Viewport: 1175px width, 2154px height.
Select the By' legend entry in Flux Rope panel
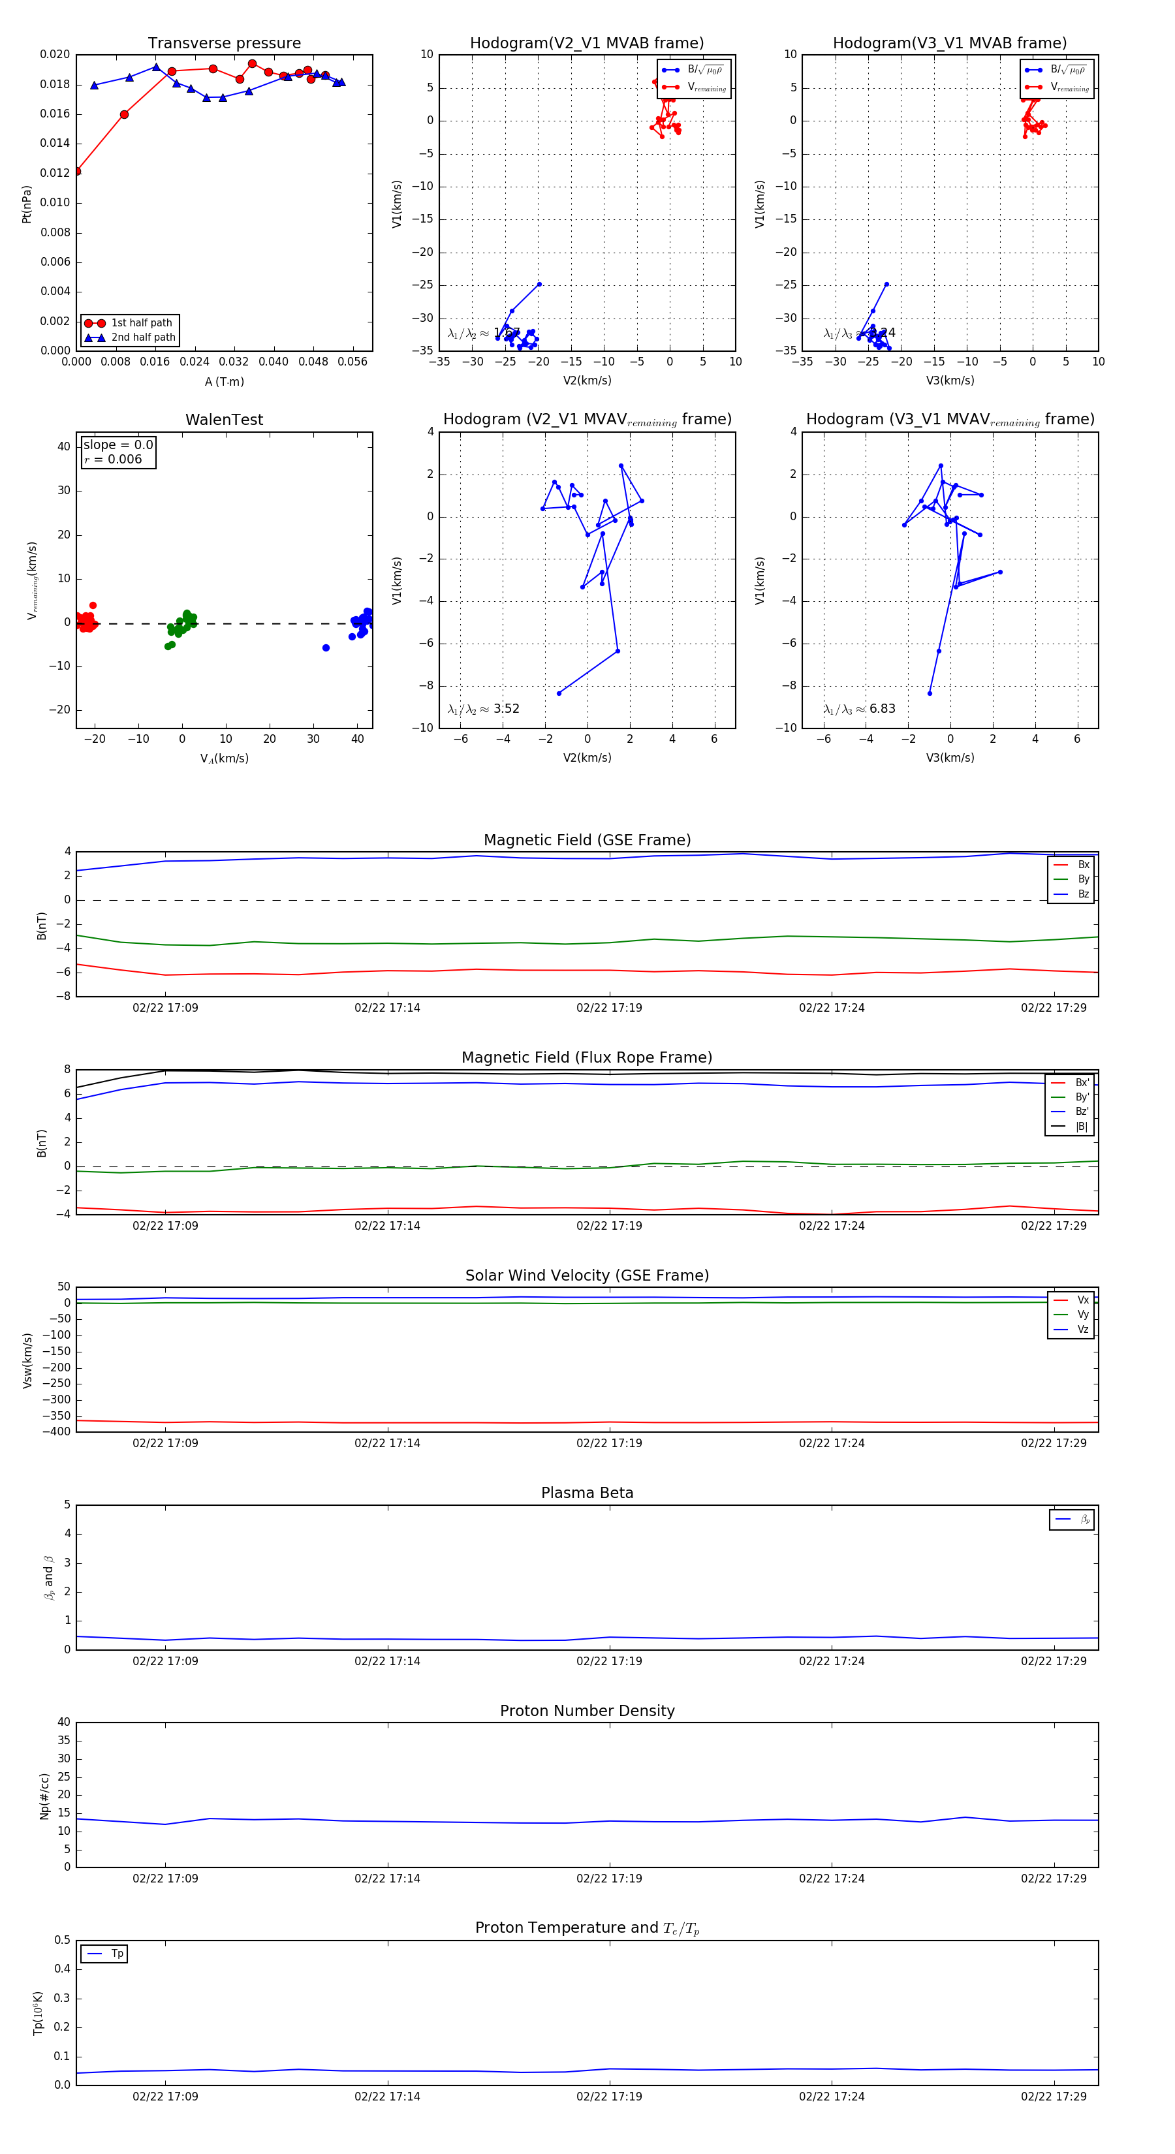[1071, 1097]
